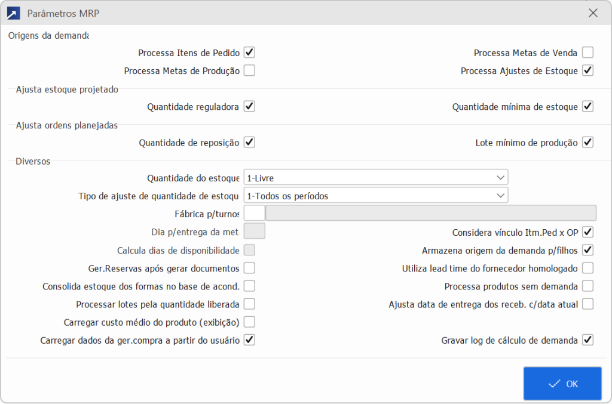
Task: Expand Tipo de ajuste de quantidade dropdown
Action: [376, 196]
